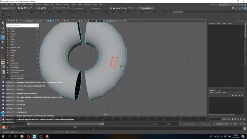Image resolution: width=247 pixels, height=139 pixels.
Task: Click the Redo arrow icon
Action: pos(30,8)
